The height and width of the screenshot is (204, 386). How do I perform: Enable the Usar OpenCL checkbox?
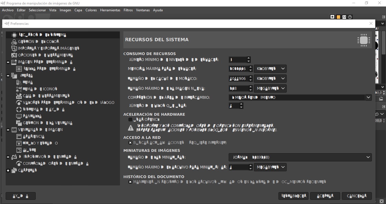point(130,120)
